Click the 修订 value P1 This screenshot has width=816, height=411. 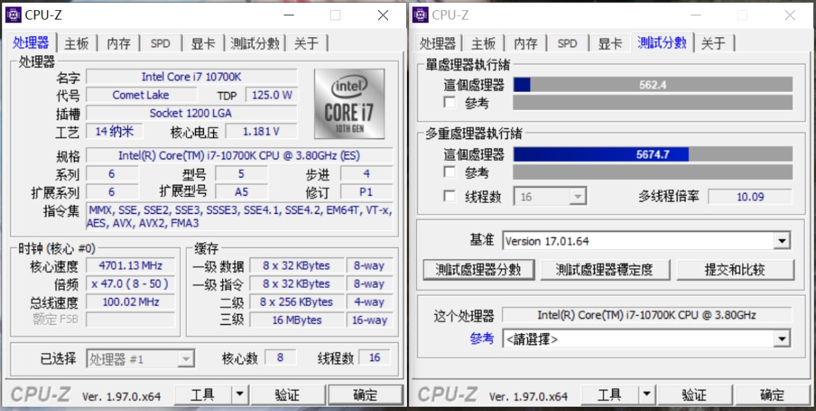tap(366, 192)
